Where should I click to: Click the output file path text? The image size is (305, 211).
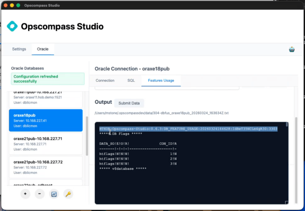click(162, 113)
